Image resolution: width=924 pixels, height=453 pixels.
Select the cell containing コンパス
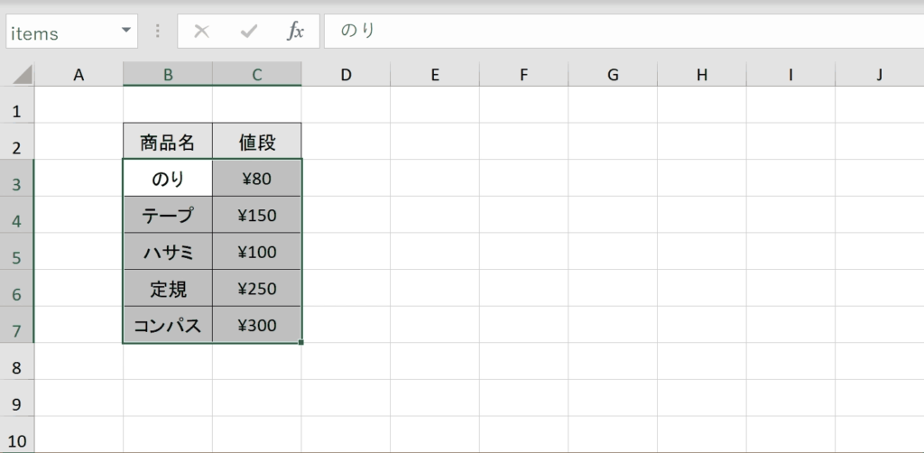pos(168,325)
